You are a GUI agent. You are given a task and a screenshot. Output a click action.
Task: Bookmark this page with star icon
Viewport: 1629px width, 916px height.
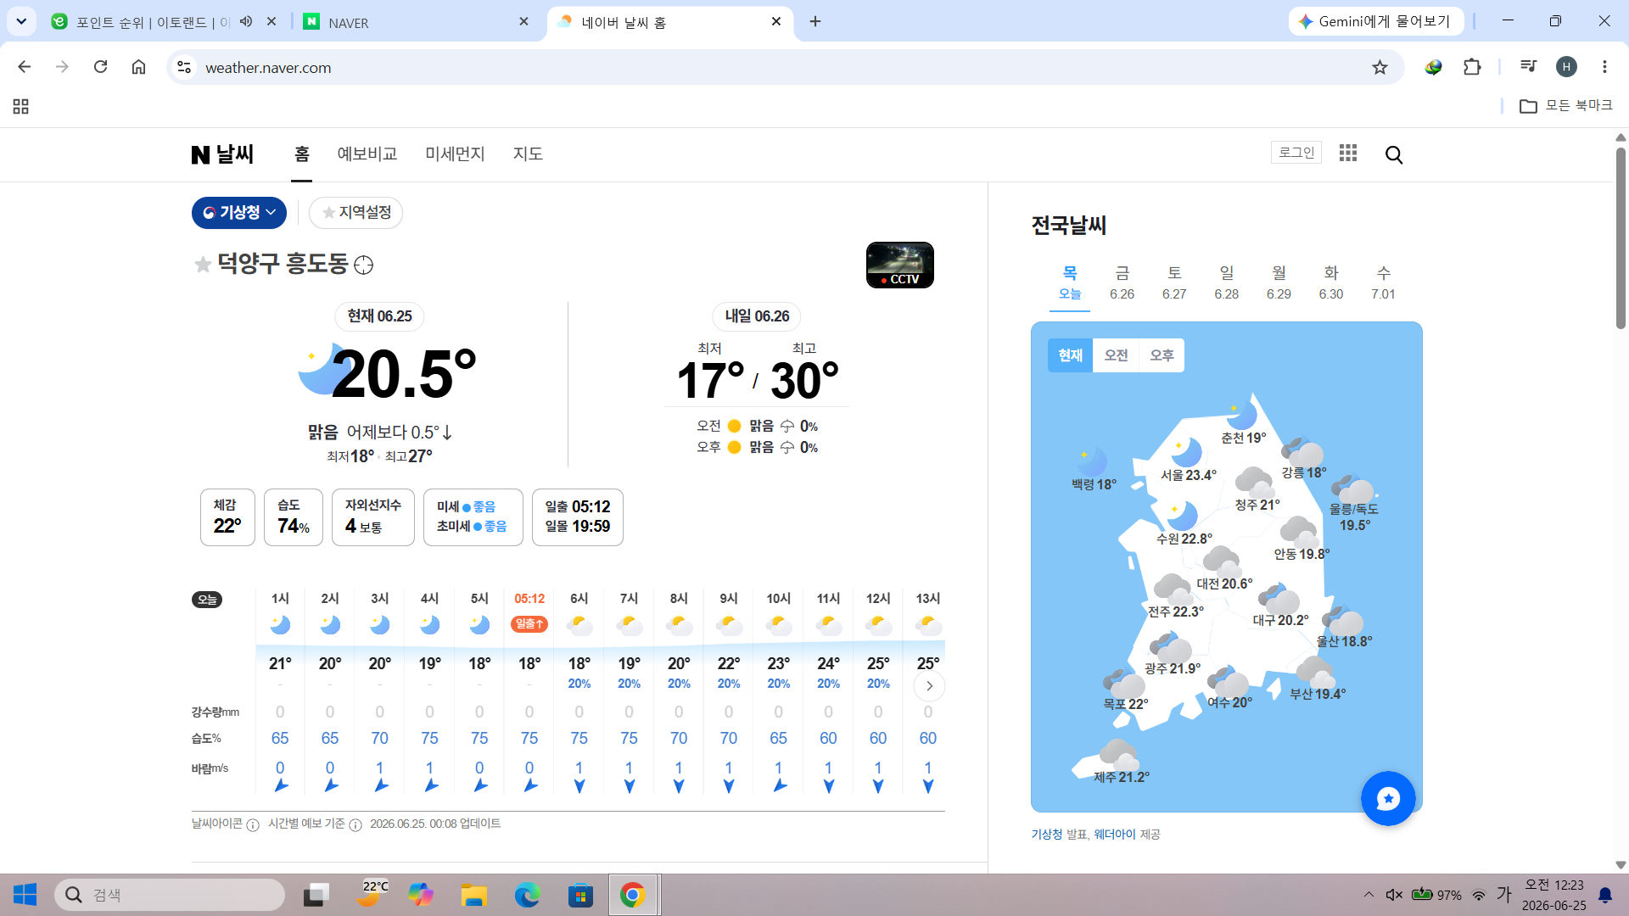1380,68
